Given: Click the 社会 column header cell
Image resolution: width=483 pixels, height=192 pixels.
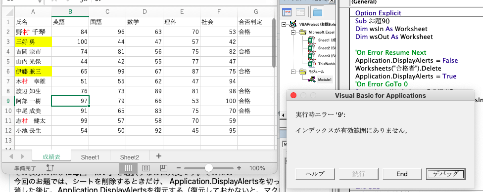Looking at the screenshot, I should (x=219, y=22).
